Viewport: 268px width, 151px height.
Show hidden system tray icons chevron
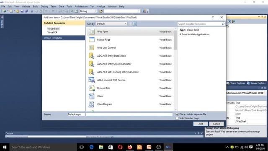[227, 147]
